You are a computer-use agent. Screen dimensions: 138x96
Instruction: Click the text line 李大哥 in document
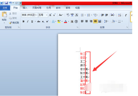[84, 69]
